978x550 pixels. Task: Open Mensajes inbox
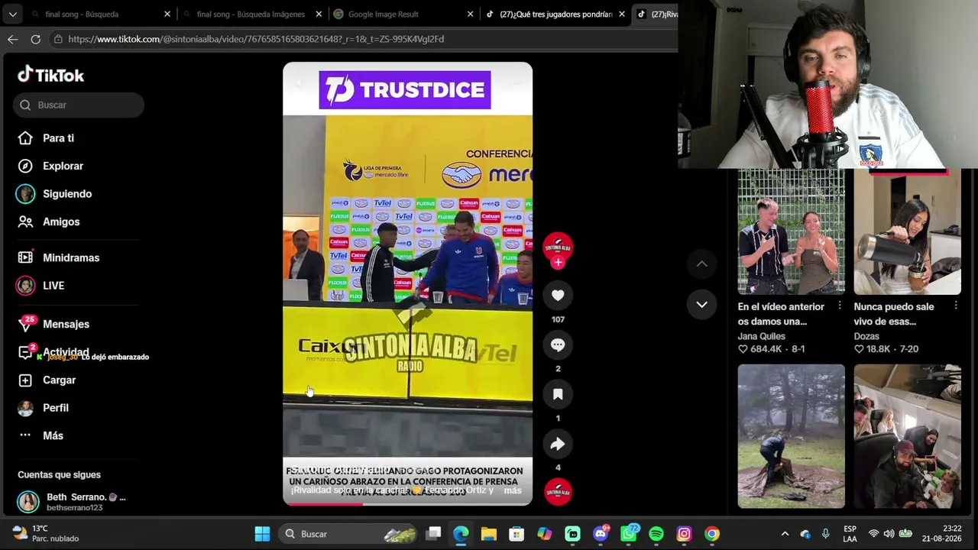coord(53,324)
